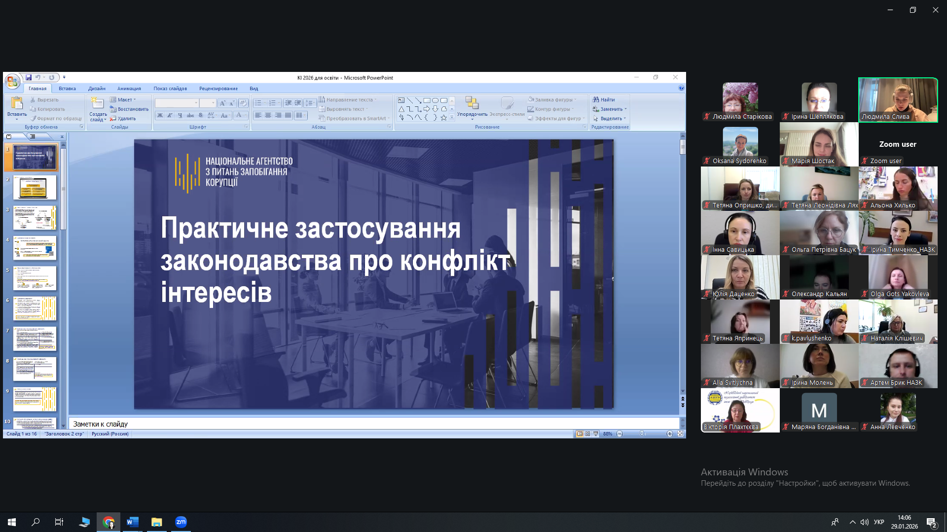947x532 pixels.
Task: Start slideshow from status bar icon
Action: [596, 434]
